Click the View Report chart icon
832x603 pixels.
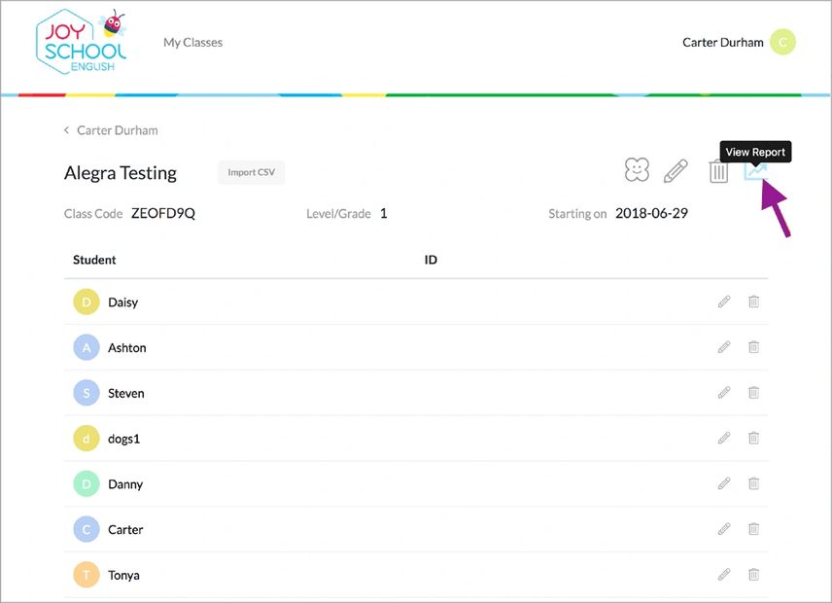click(x=755, y=172)
